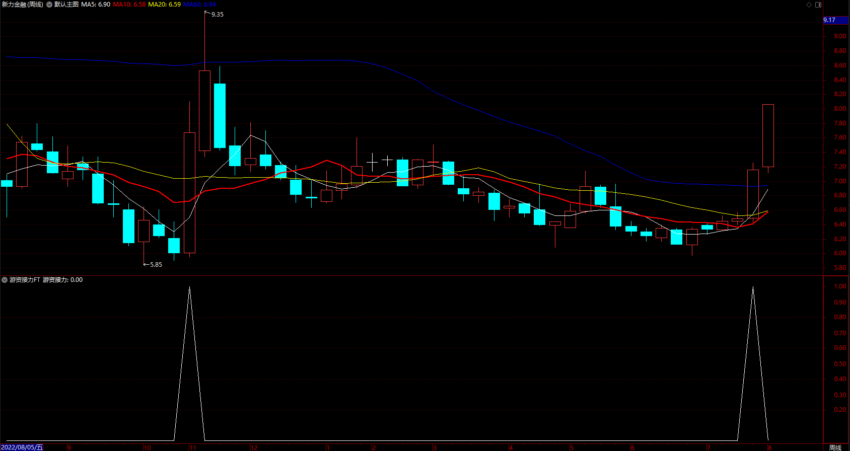
Task: Click the 6.00 price axis label
Action: point(840,254)
